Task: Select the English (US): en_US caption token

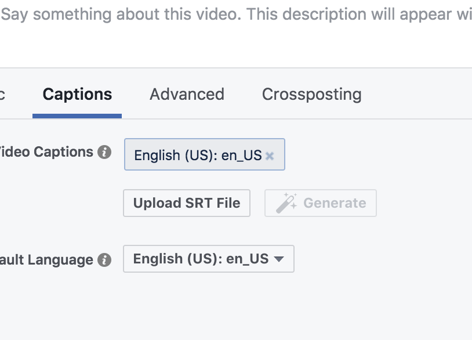Action: [x=205, y=154]
